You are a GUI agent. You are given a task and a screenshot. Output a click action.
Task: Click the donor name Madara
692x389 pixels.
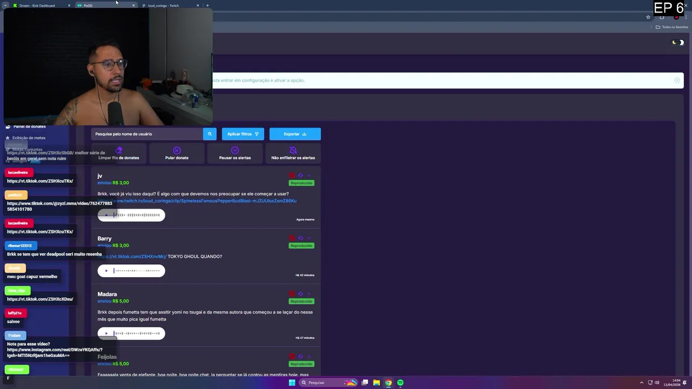coord(107,294)
